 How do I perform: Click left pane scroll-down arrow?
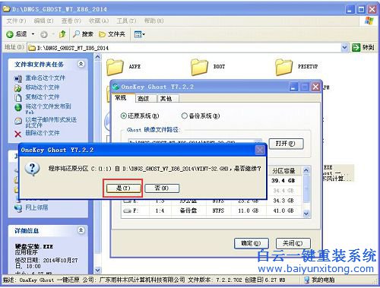(x=98, y=270)
